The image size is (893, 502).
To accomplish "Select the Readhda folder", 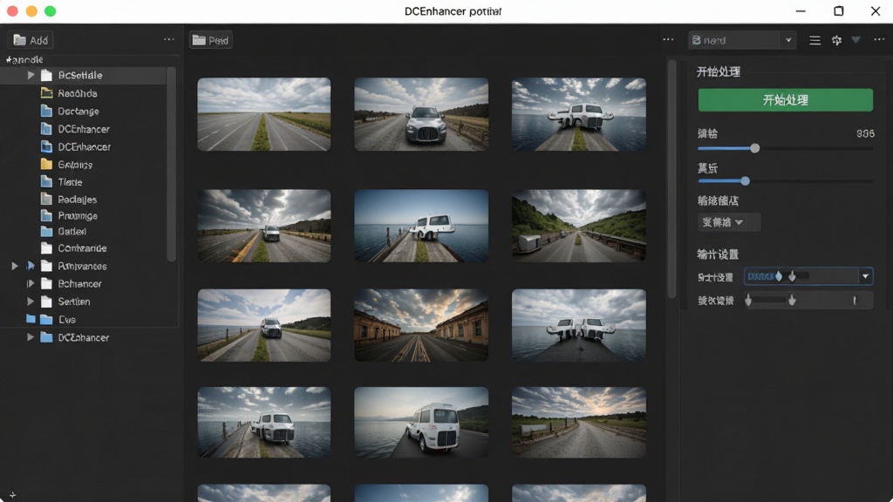I will [x=78, y=93].
